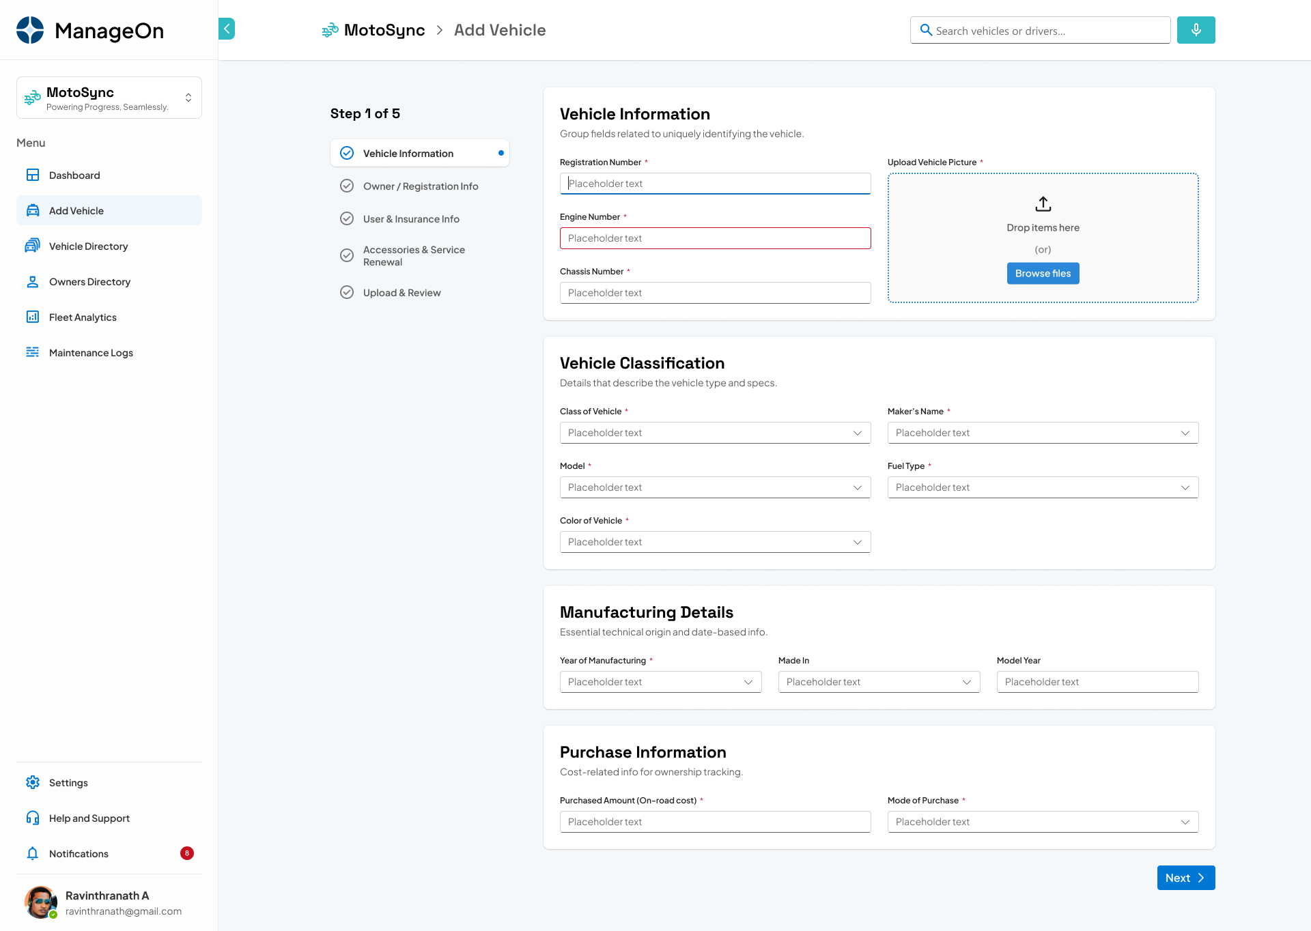Click the Help and Support headset icon
Screen dimensions: 1311x931
click(33, 818)
